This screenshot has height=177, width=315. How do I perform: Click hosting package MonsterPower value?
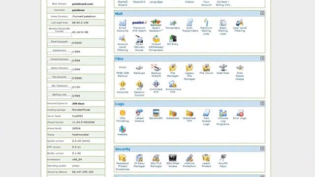click(x=81, y=110)
